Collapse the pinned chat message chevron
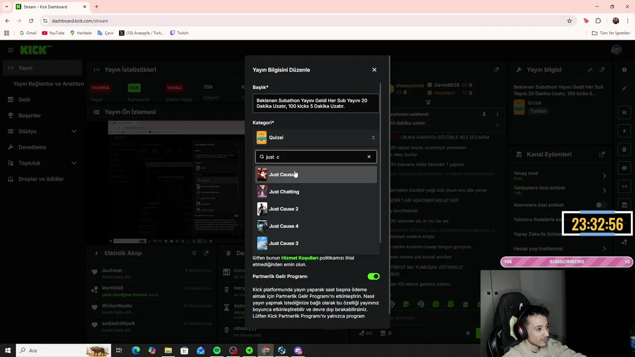 tap(497, 125)
